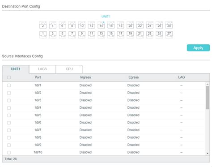Pick port 27 as destination port
Image resolution: width=212 pixels, height=167 pixels.
(169, 34)
